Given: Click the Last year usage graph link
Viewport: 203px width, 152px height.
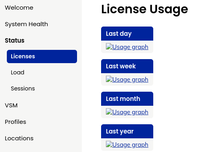Looking at the screenshot, I should click(130, 145).
